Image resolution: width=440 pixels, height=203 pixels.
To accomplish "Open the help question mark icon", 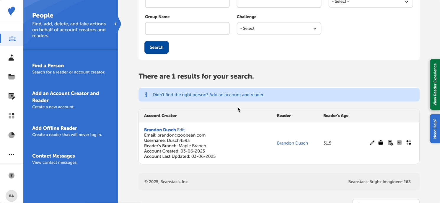I will click(x=12, y=175).
